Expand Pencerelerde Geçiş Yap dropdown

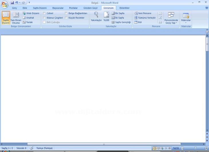171,18
